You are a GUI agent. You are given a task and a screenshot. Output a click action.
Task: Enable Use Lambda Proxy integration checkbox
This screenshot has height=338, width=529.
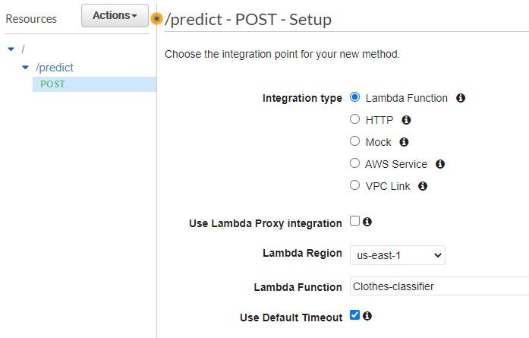click(355, 222)
